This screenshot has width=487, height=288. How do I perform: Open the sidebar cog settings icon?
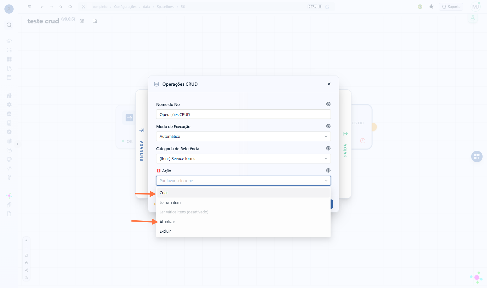pyautogui.click(x=9, y=105)
